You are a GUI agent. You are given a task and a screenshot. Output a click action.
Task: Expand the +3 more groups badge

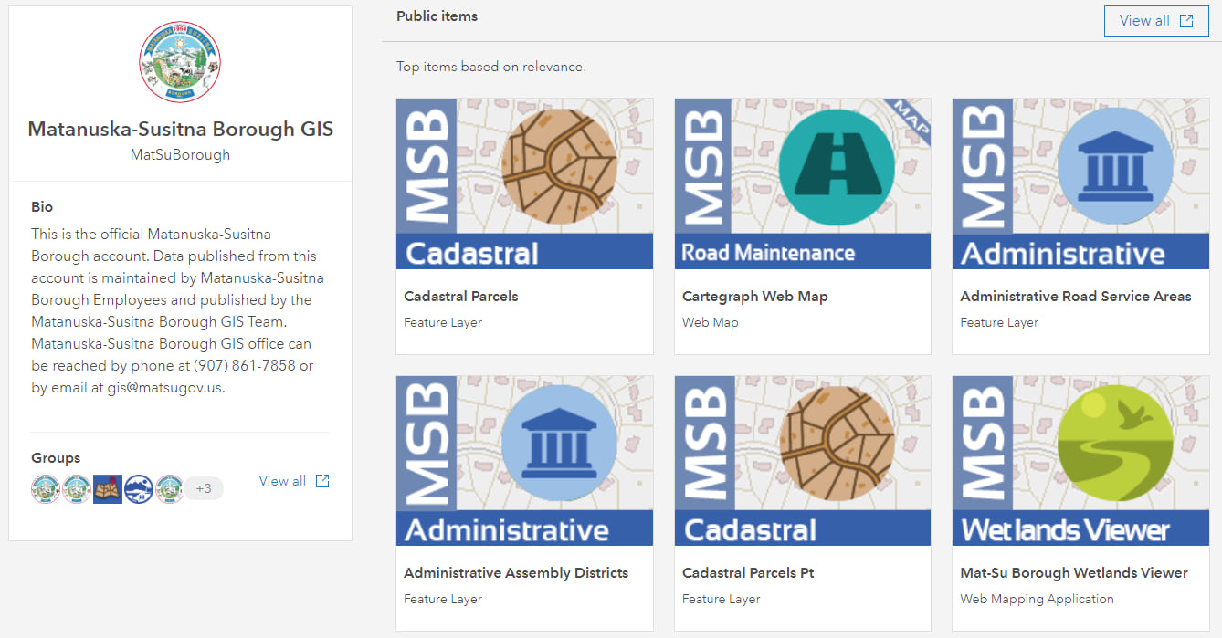click(204, 488)
